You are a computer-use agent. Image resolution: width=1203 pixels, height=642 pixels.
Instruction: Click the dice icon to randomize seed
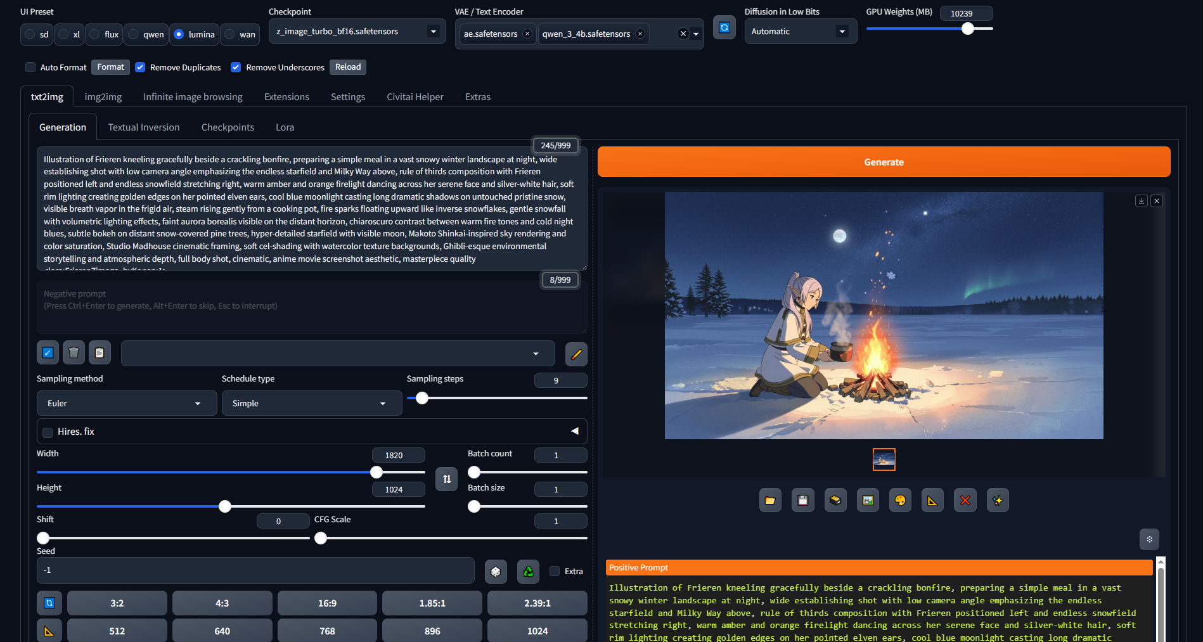point(496,572)
